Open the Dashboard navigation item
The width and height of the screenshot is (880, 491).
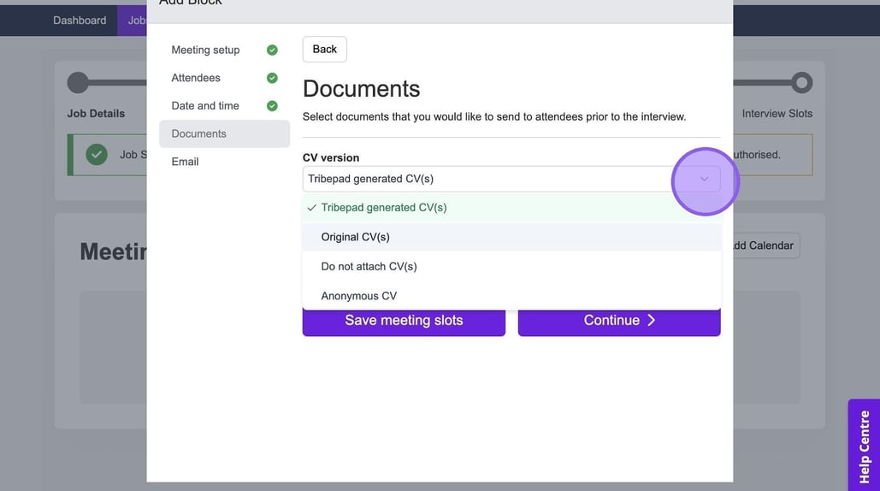80,21
